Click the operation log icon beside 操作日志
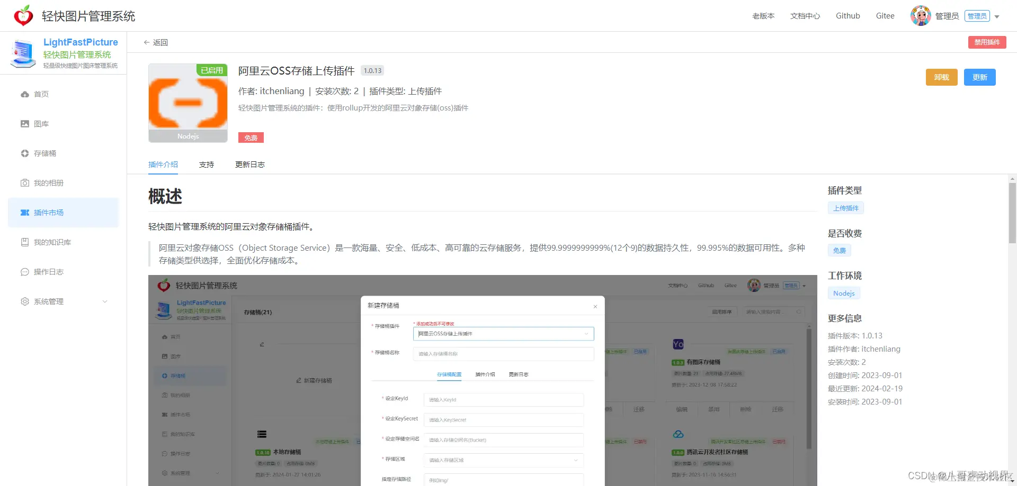This screenshot has height=486, width=1017. click(x=25, y=272)
